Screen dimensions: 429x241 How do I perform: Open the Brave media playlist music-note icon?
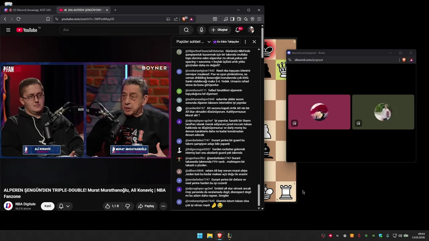click(226, 19)
